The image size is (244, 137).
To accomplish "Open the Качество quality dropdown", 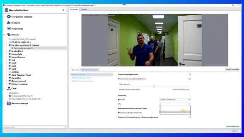I will click(175, 100).
